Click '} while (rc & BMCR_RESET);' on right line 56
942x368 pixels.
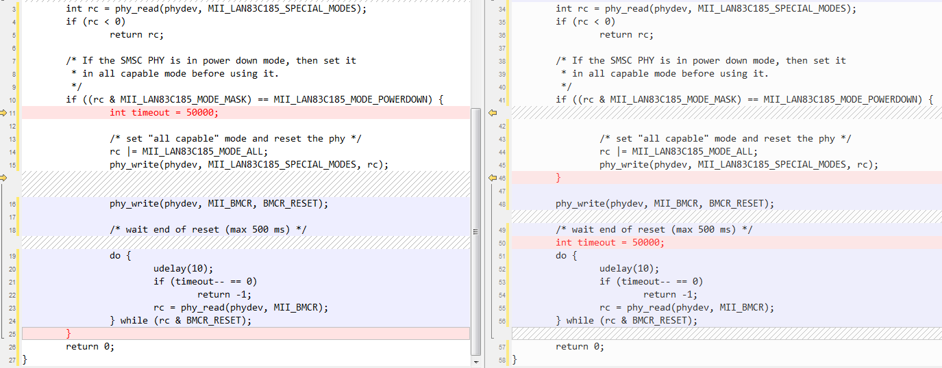tap(626, 321)
